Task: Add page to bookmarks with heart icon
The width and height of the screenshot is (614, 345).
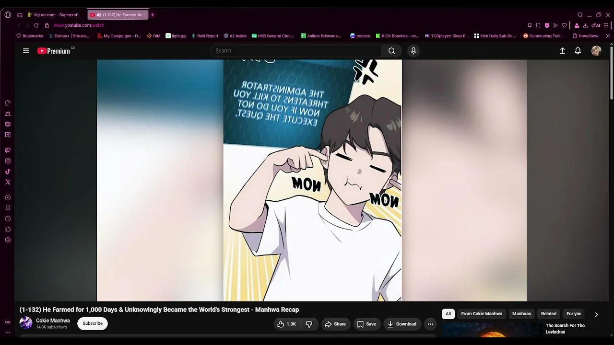Action: click(x=564, y=25)
